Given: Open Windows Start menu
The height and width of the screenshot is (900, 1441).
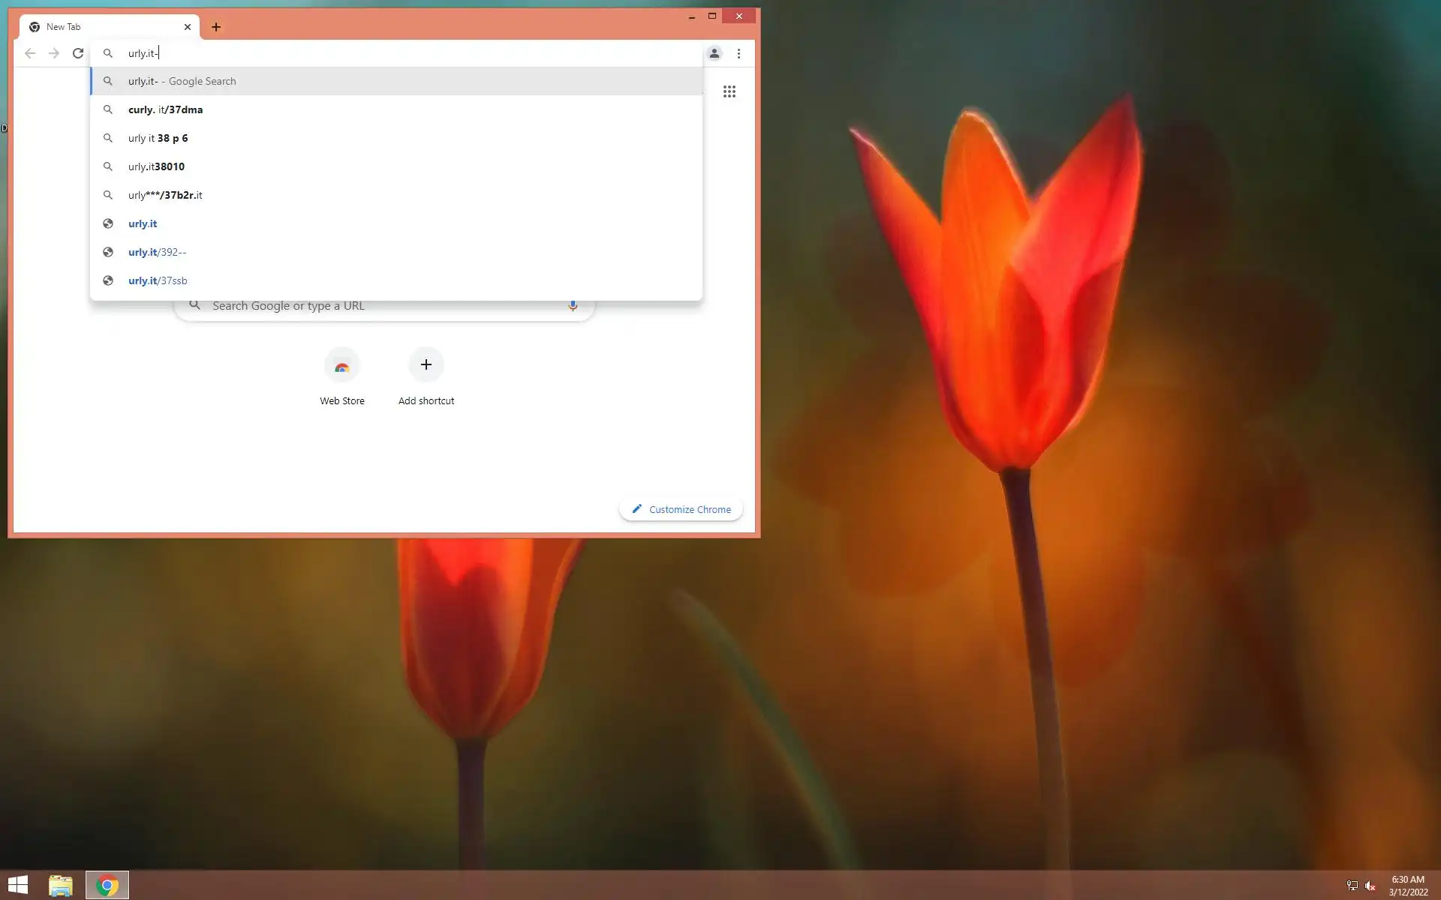Looking at the screenshot, I should click(x=18, y=885).
